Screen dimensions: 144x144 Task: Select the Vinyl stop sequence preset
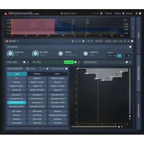(x=37, y=123)
